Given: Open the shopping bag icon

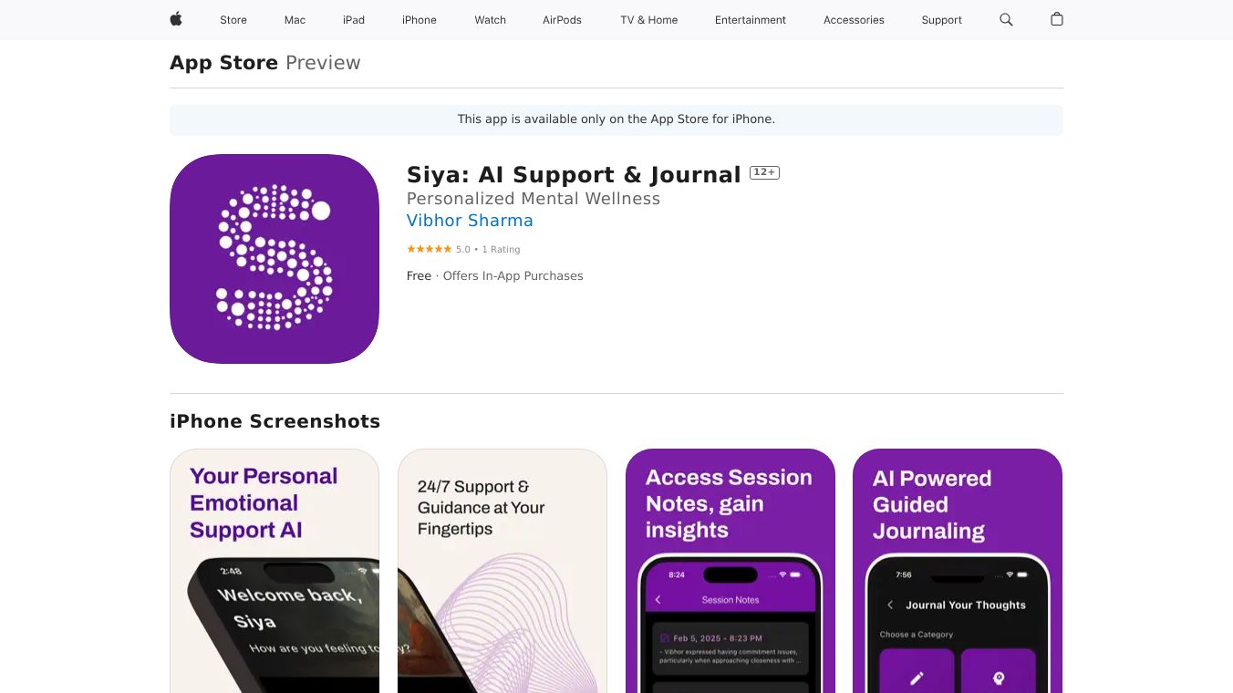Looking at the screenshot, I should pos(1057,19).
